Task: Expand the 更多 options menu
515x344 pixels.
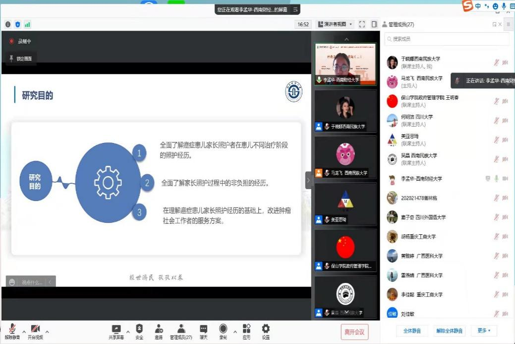Action: tap(483, 330)
